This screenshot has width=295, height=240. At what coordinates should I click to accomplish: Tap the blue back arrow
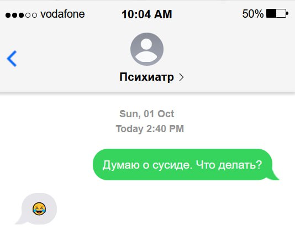point(12,59)
